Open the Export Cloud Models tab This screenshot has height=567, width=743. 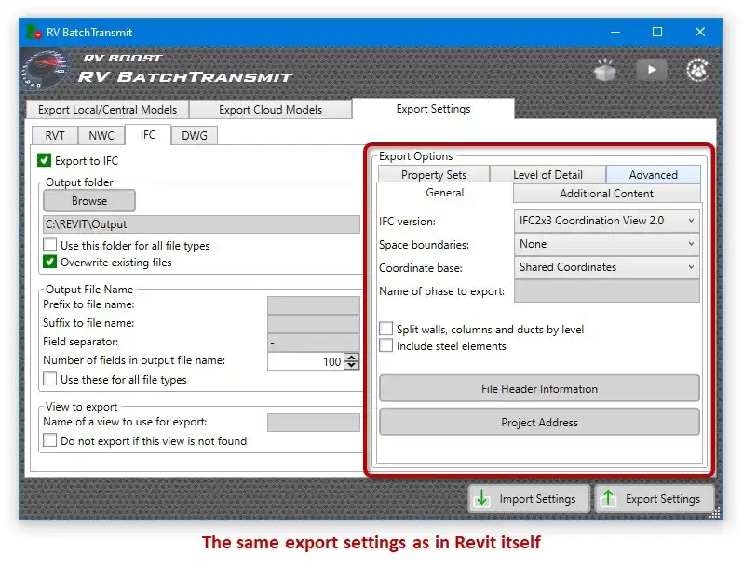(271, 110)
